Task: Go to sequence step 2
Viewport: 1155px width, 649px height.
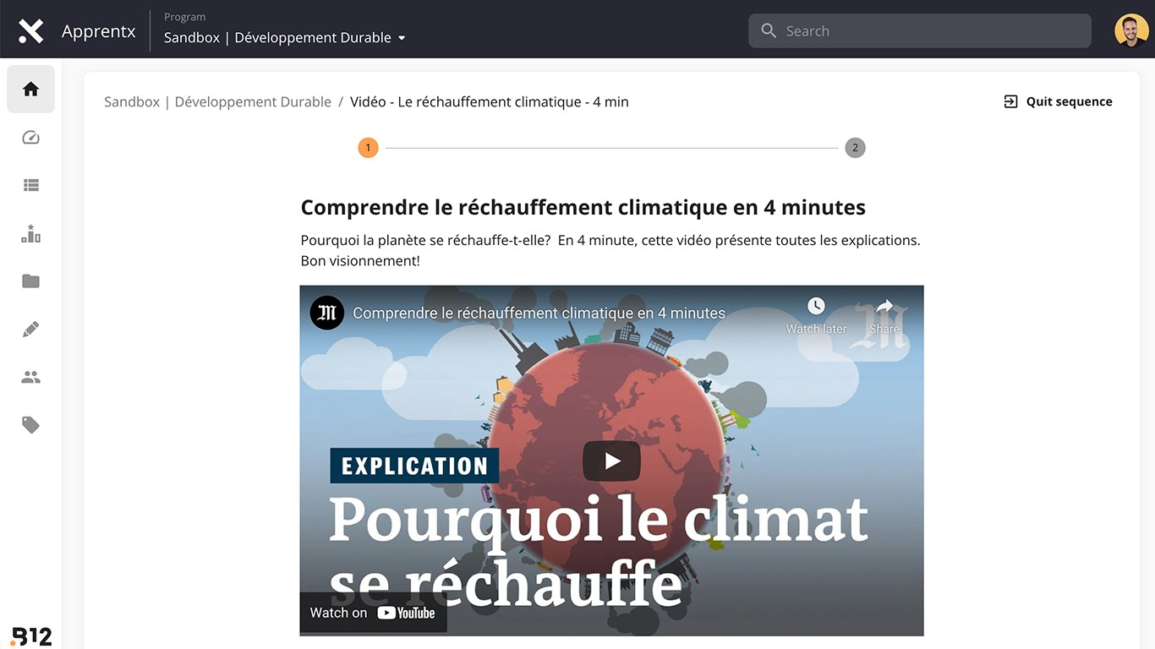Action: [x=855, y=148]
